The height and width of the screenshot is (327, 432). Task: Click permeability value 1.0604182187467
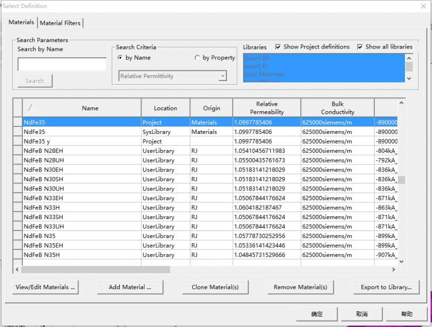[258, 208]
